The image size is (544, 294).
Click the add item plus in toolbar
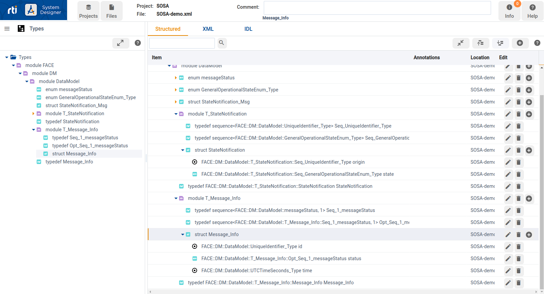(520, 43)
